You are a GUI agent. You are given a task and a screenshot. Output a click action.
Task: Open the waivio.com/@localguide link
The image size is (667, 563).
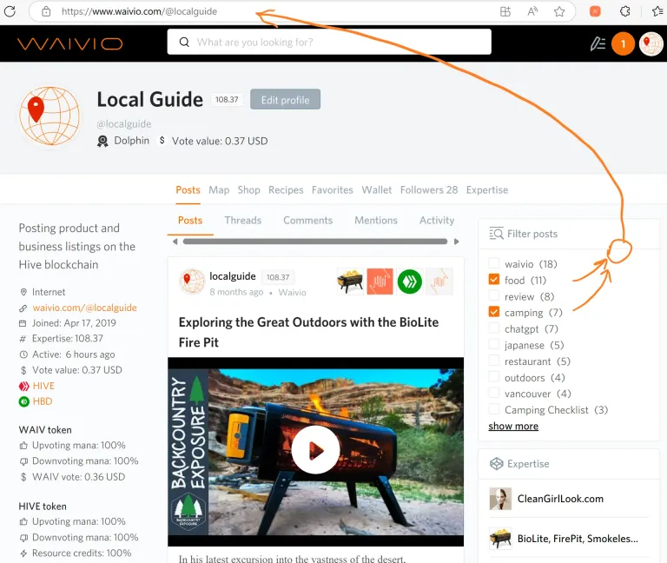pyautogui.click(x=84, y=308)
